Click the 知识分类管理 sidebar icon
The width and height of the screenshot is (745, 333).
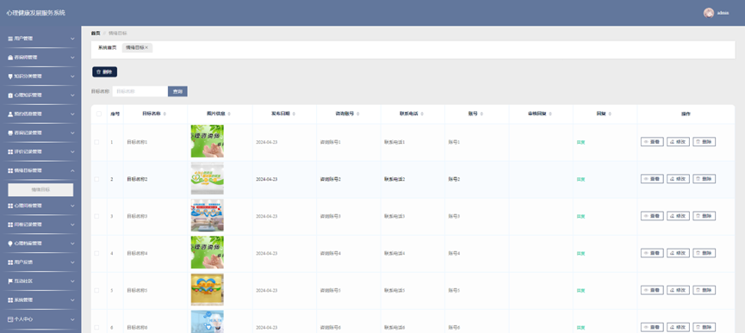click(10, 77)
